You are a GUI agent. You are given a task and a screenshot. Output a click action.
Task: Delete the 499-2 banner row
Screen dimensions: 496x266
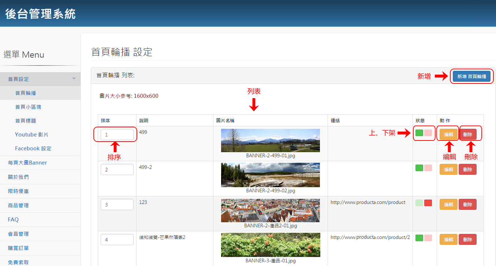tap(467, 169)
